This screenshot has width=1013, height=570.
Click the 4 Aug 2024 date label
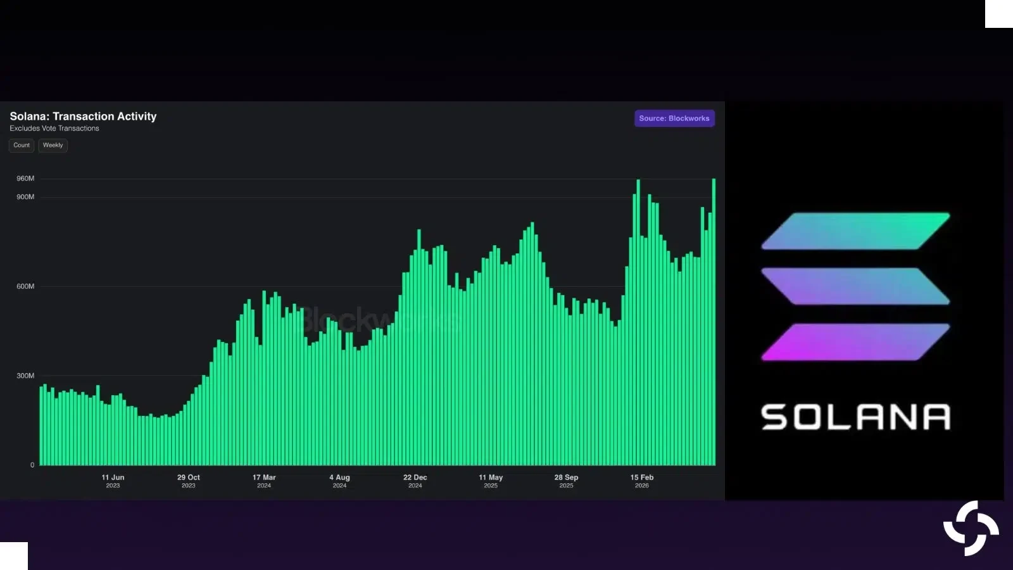[x=339, y=481]
